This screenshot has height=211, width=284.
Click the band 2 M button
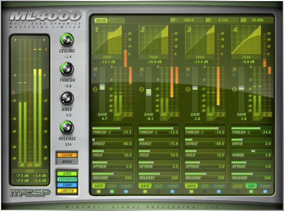click(142, 69)
